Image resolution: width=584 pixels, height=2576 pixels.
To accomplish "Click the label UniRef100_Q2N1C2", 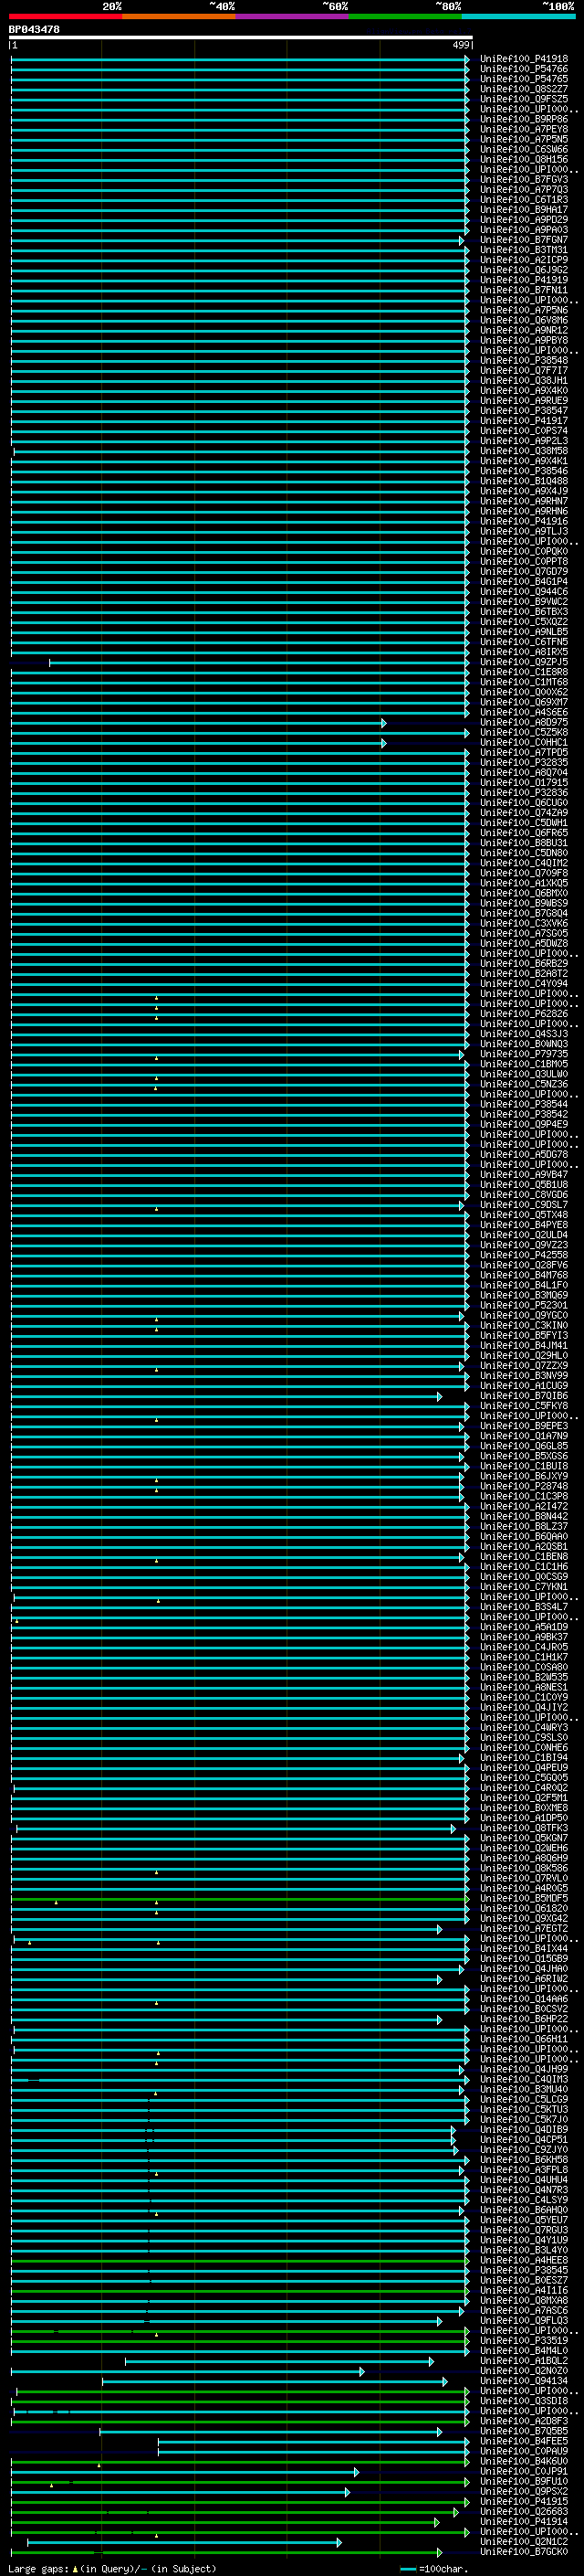I will (524, 2542).
